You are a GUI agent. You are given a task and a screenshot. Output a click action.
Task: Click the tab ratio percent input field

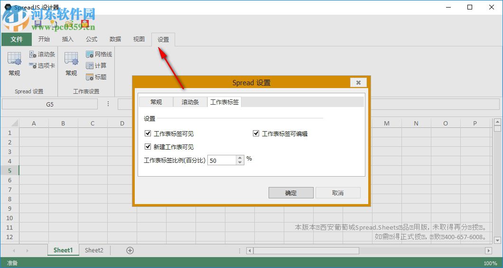tap(222, 160)
